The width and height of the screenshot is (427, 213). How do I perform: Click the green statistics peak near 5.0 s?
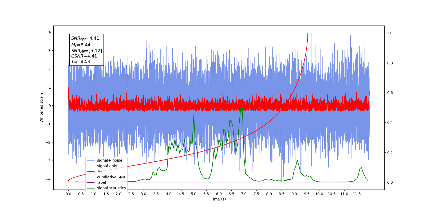coord(194,116)
